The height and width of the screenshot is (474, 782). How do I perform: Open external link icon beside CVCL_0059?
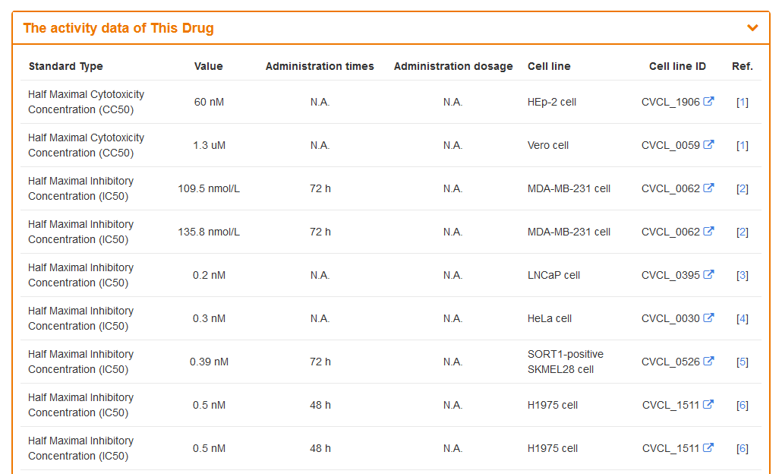tap(708, 144)
